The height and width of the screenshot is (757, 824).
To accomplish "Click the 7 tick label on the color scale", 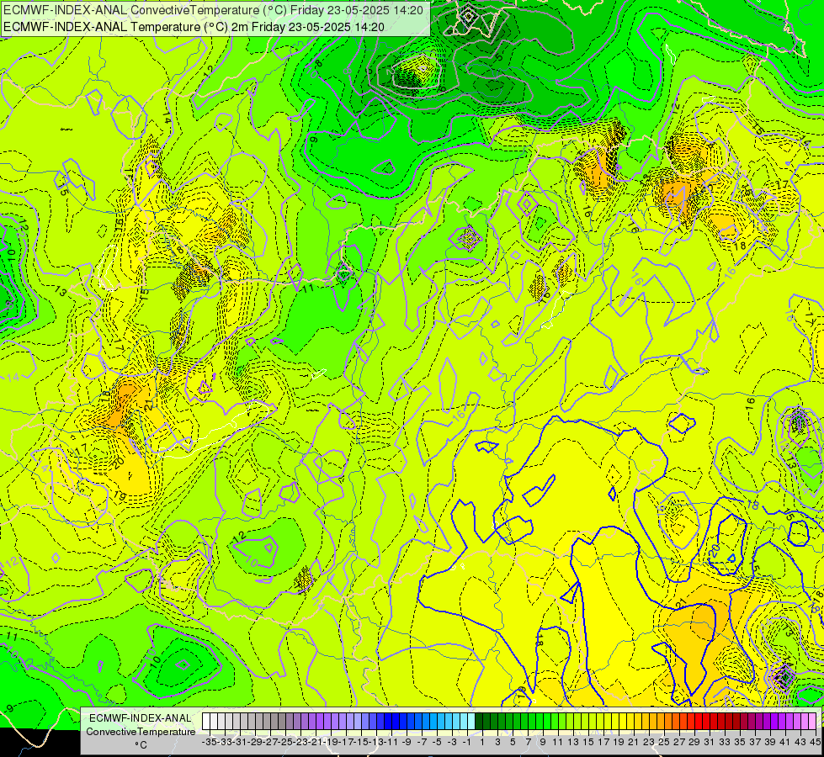I will [x=528, y=742].
